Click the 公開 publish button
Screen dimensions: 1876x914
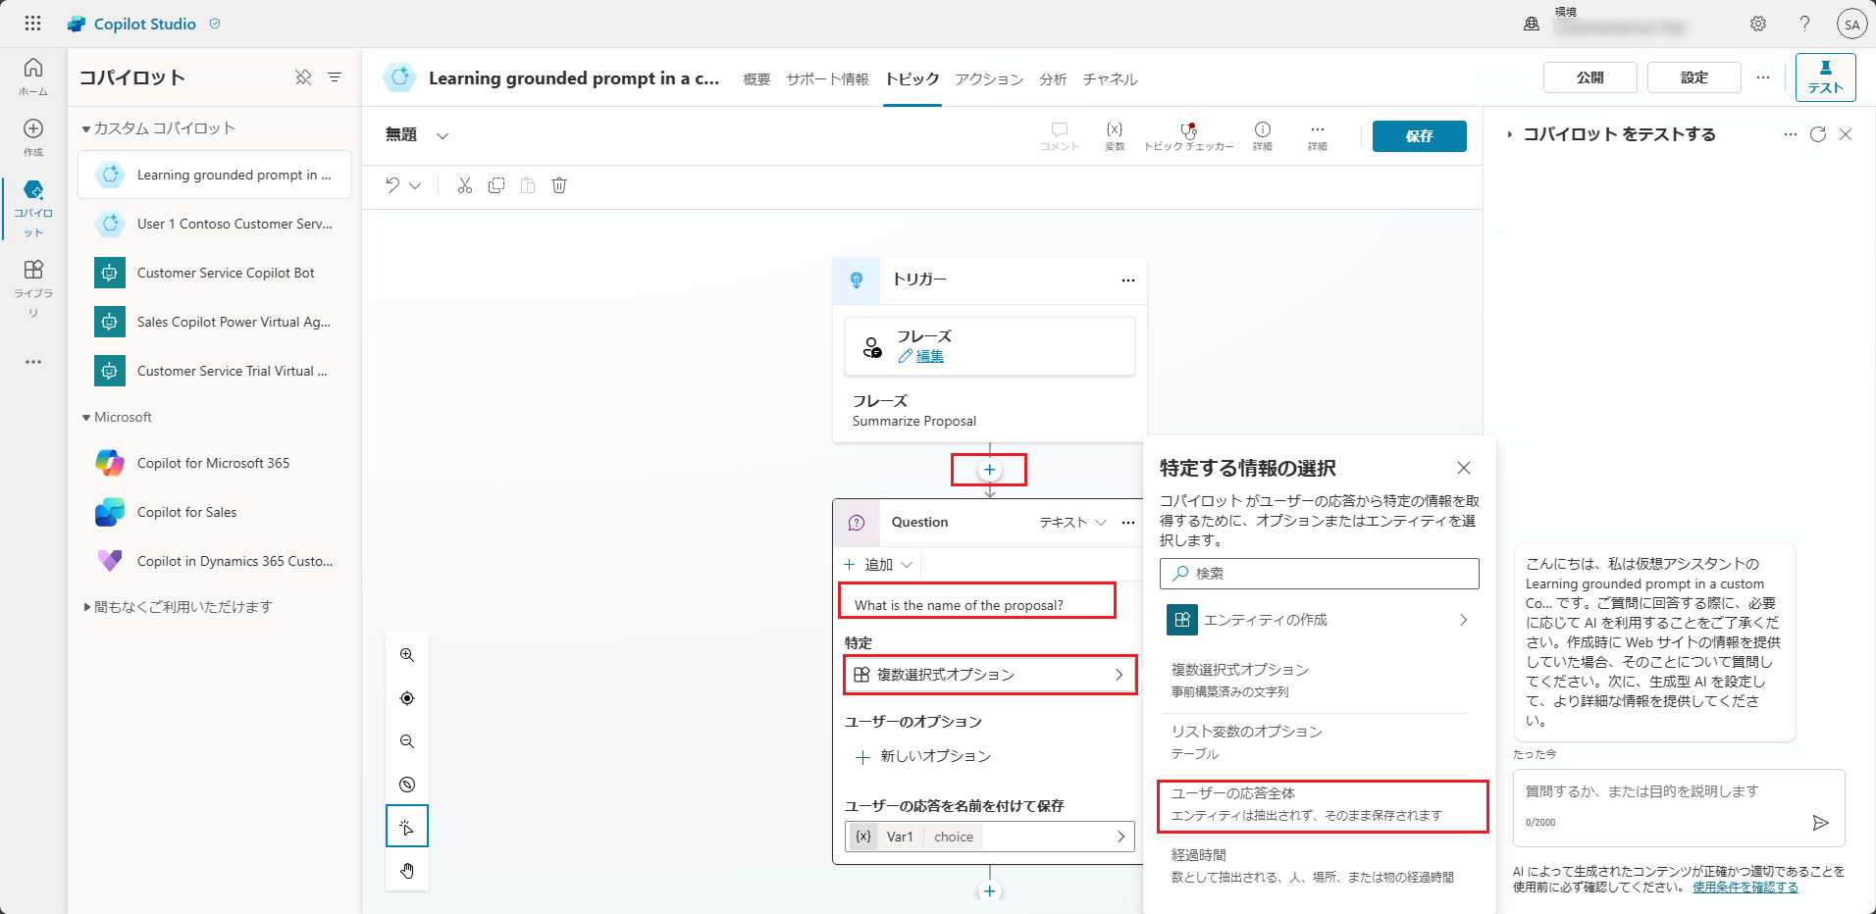[1590, 77]
